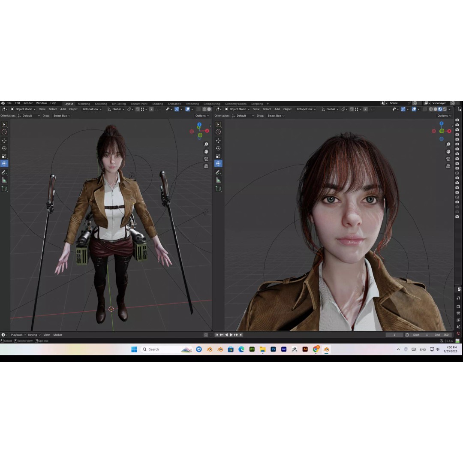Switch to the Modeling workspace tab
This screenshot has width=463, height=463.
click(84, 104)
